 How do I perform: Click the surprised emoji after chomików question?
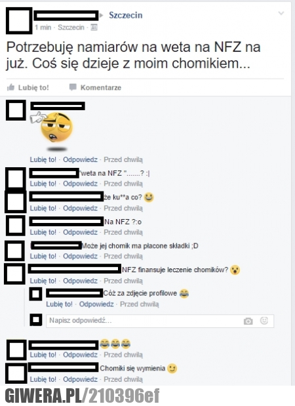pos(235,270)
